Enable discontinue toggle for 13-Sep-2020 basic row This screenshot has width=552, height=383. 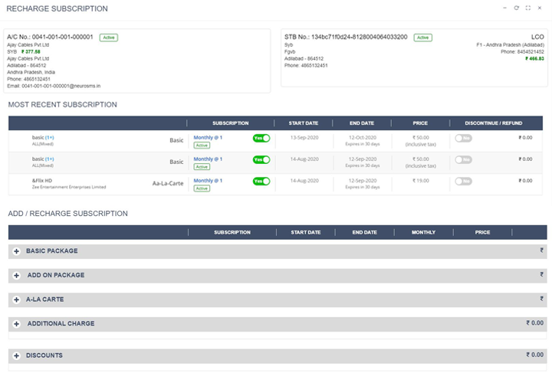463,139
